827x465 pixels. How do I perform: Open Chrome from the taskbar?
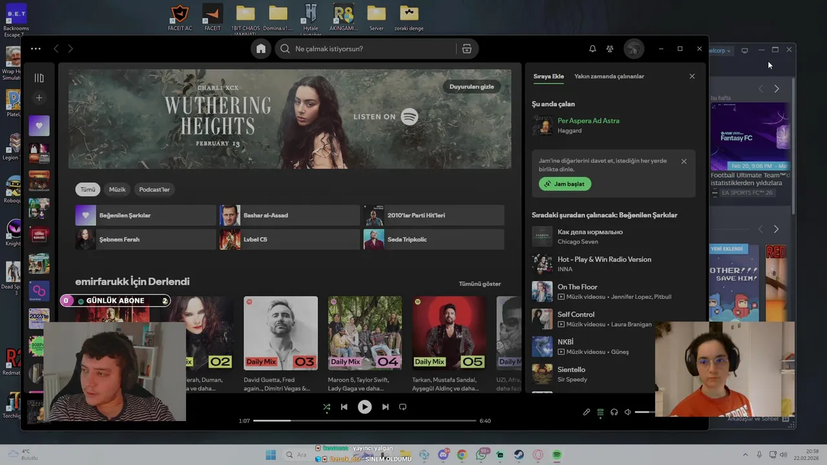tap(462, 455)
